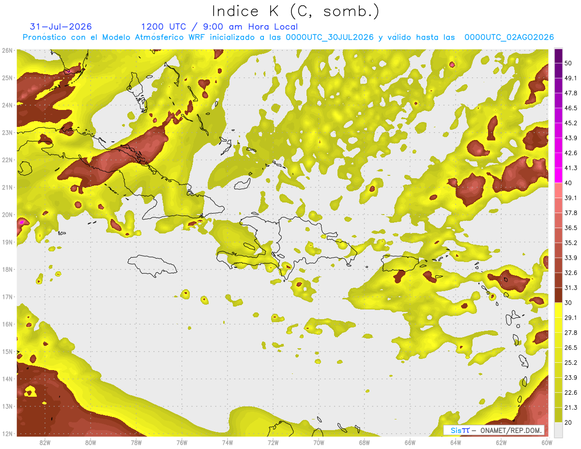The image size is (581, 449).
Task: Click the latitude label "12N"
Action: click(x=7, y=434)
